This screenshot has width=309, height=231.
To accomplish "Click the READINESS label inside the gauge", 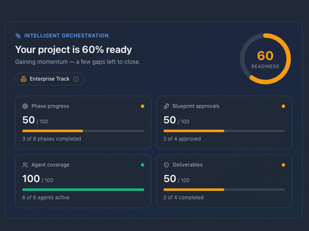I will pos(265,66).
